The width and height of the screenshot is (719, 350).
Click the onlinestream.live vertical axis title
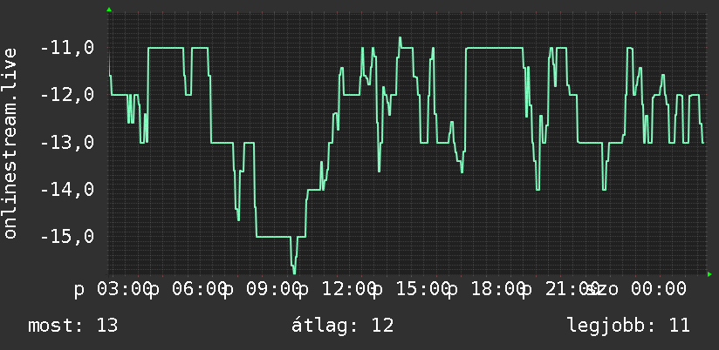10,143
